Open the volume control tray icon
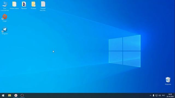Viewport: 175px width, 98px height. 160,96
